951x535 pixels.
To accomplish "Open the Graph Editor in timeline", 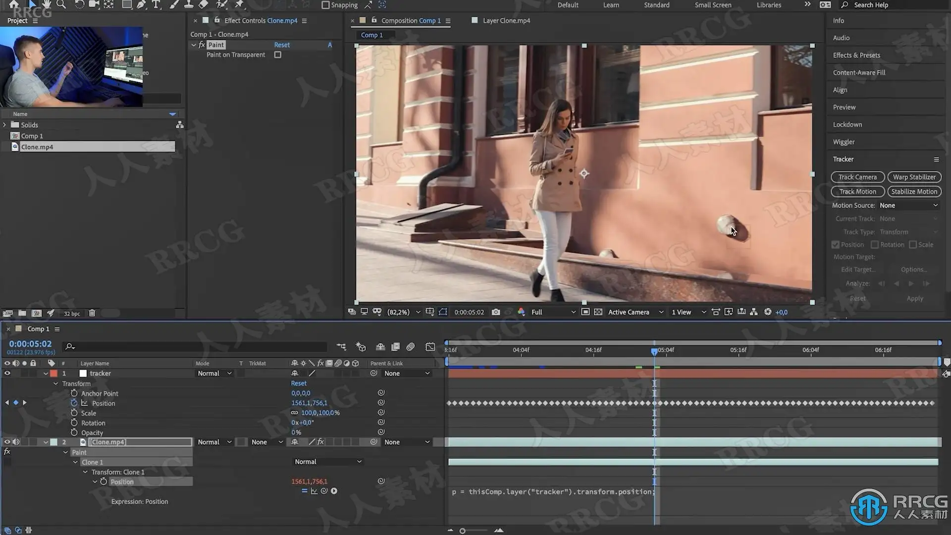I will click(430, 347).
